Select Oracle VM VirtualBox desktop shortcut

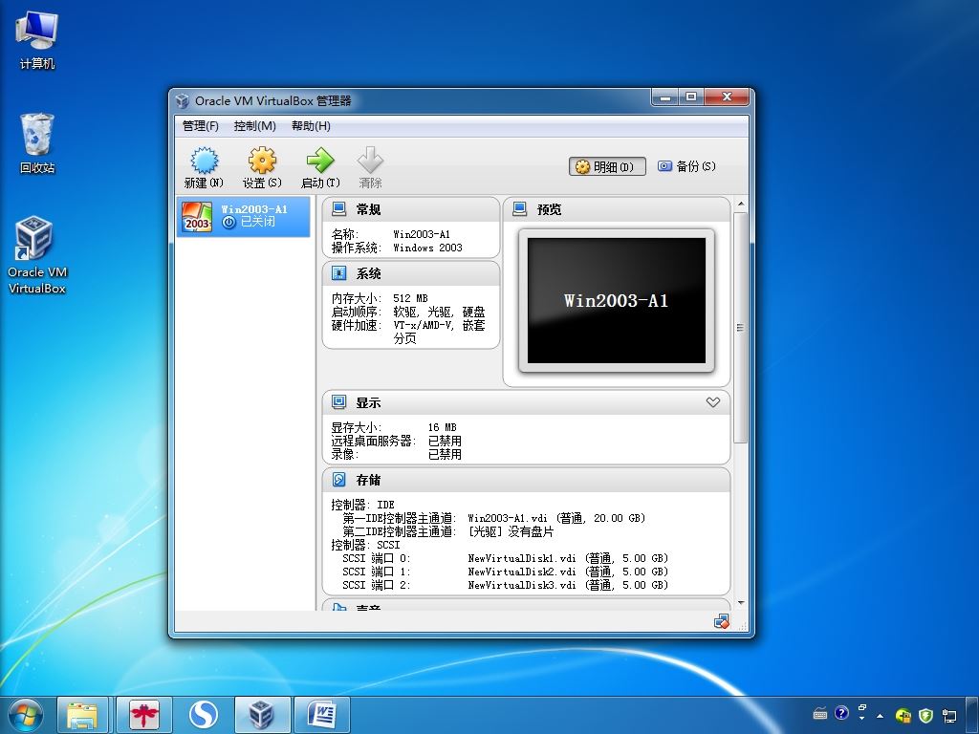click(37, 254)
